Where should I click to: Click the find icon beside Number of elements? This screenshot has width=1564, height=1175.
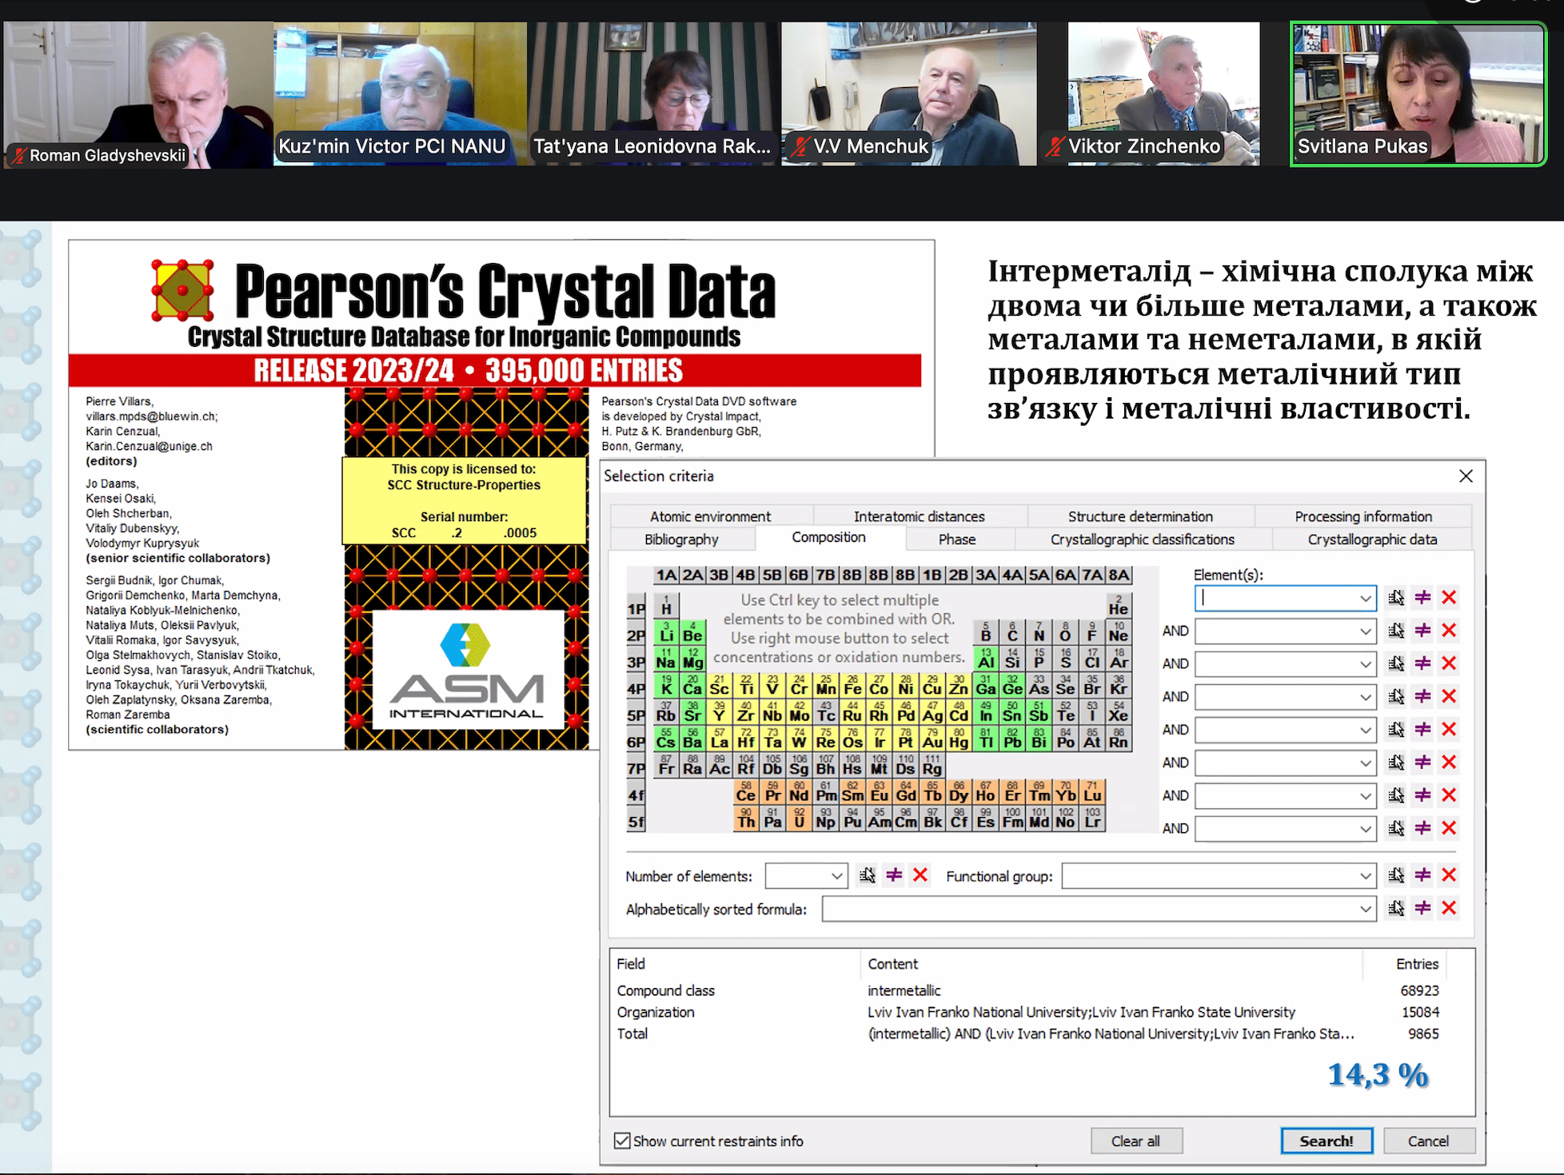[868, 875]
